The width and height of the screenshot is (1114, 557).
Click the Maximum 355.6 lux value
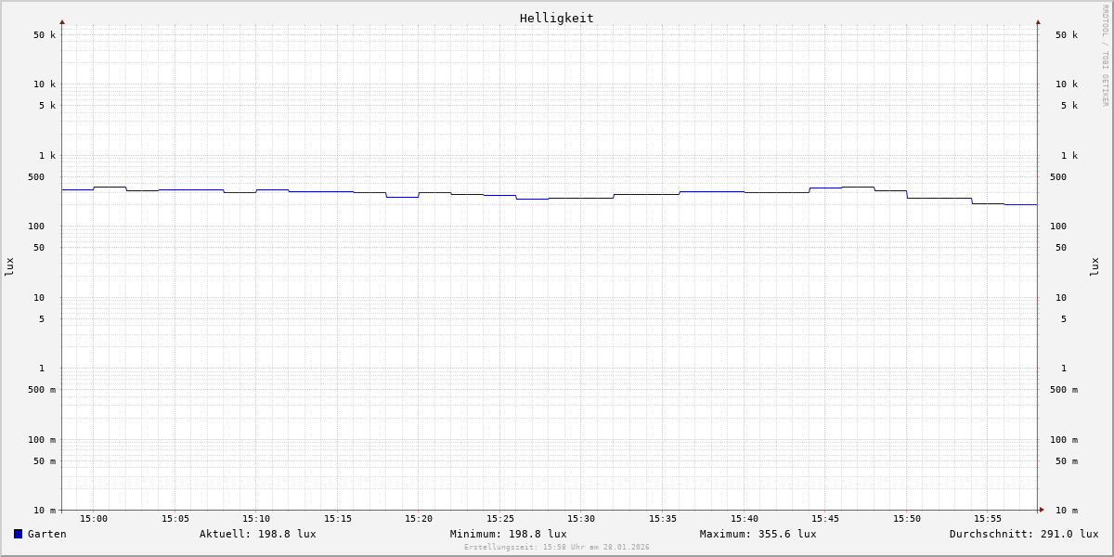coord(758,534)
